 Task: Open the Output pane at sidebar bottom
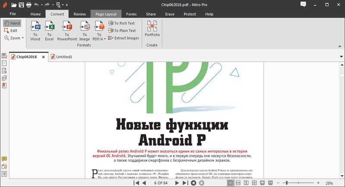coord(4,174)
